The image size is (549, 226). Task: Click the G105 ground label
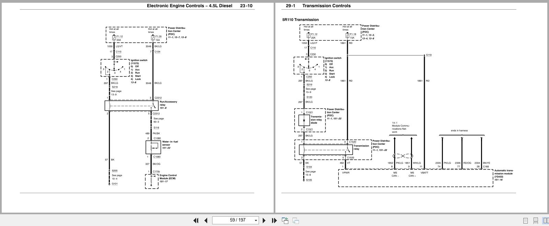[309, 180]
